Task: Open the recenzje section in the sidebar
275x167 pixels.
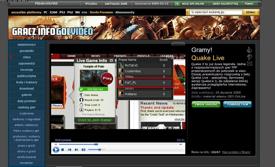Action: (26, 70)
